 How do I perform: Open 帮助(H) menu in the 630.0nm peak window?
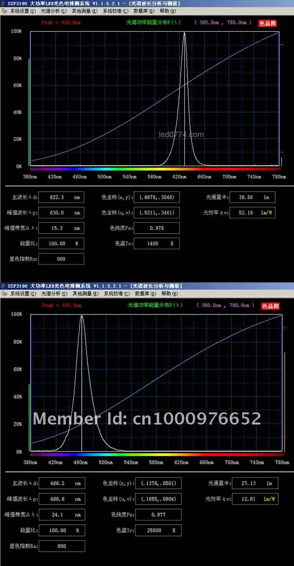169,11
